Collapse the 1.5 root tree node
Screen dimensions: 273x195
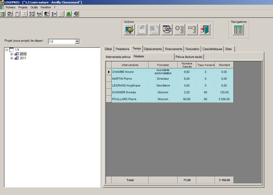(7, 50)
